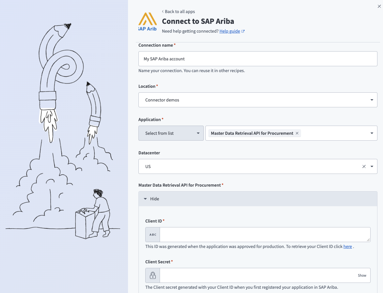Collapse the section using the Hide triangle

click(145, 199)
